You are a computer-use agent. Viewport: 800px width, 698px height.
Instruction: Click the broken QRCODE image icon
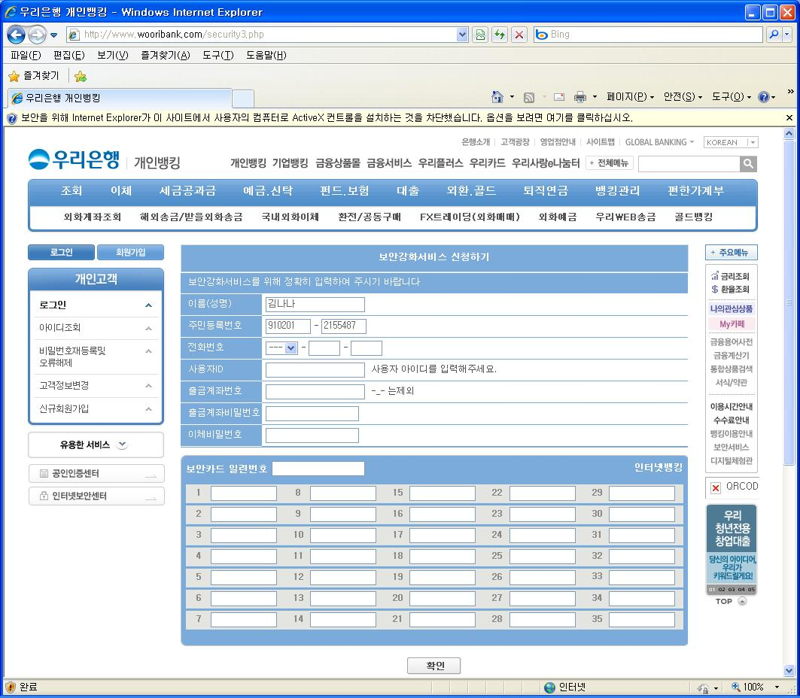pyautogui.click(x=715, y=488)
